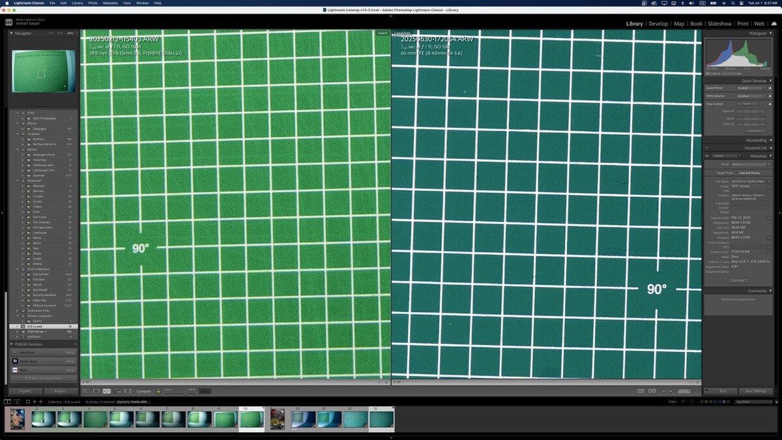
Task: Collapse the Comments panel
Action: click(771, 291)
